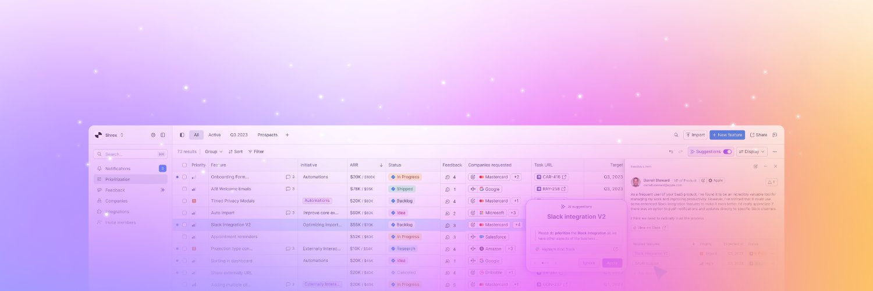Open the Shipped status chip

pyautogui.click(x=402, y=189)
